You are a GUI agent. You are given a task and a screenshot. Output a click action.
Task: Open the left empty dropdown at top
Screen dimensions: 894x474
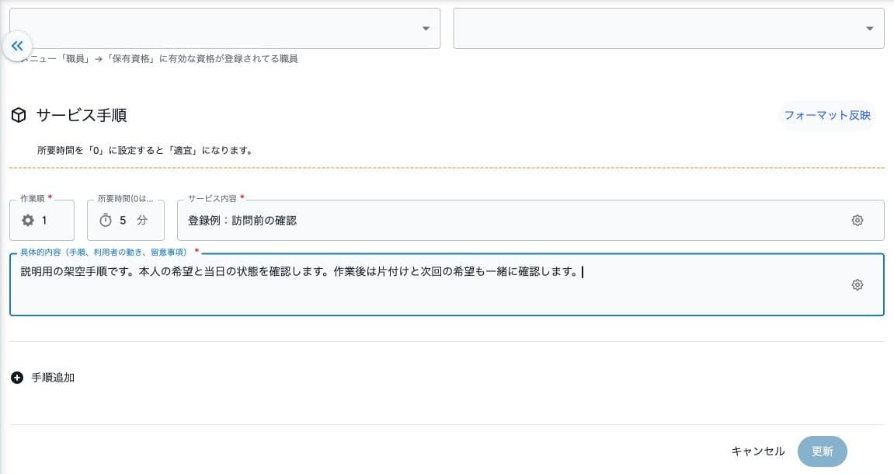(224, 28)
